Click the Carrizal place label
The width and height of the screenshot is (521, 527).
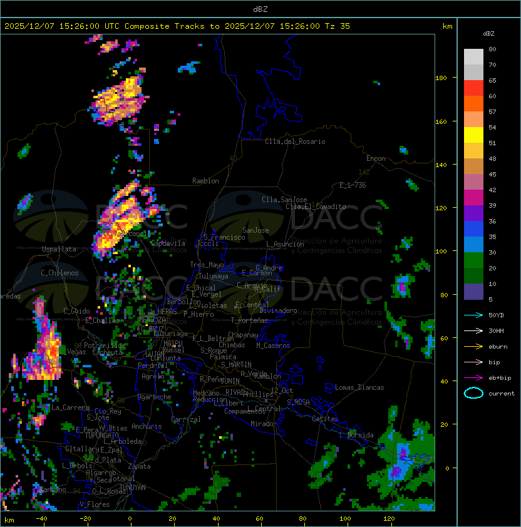tap(186, 419)
